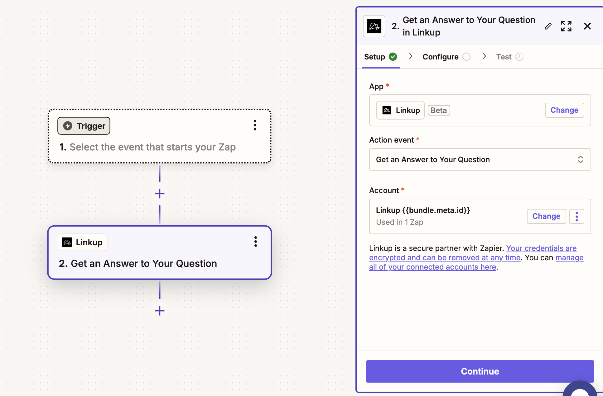The image size is (603, 396).
Task: Add step between Trigger and Linkup
Action: pos(160,194)
